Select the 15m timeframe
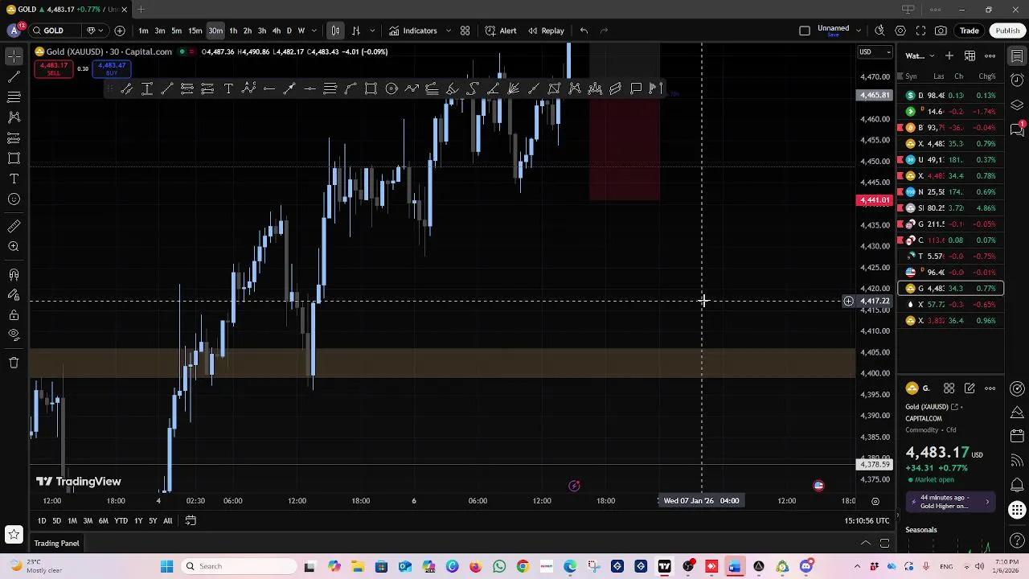Viewport: 1029px width, 579px height. [x=195, y=31]
